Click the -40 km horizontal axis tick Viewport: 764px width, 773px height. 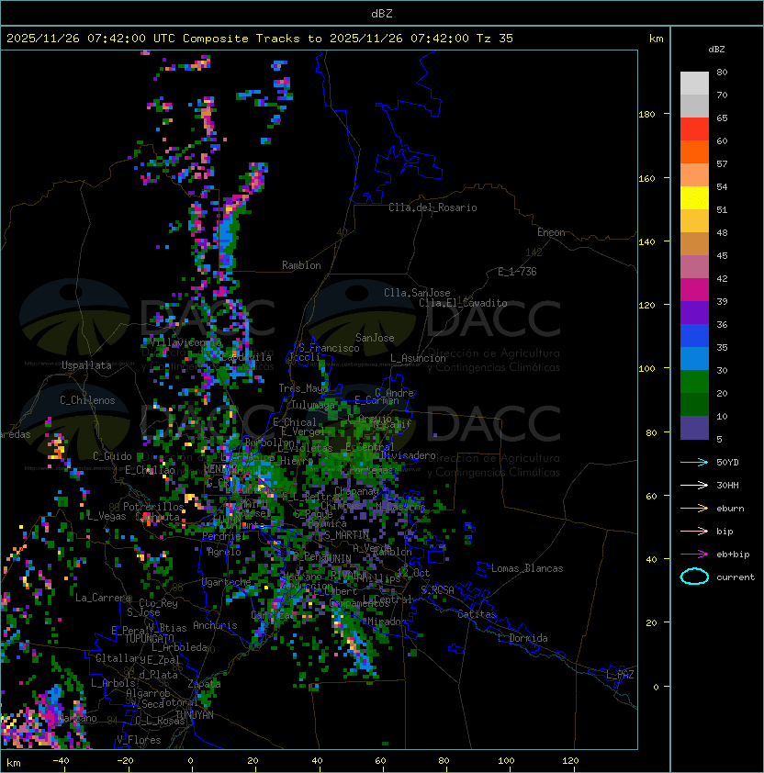[61, 761]
